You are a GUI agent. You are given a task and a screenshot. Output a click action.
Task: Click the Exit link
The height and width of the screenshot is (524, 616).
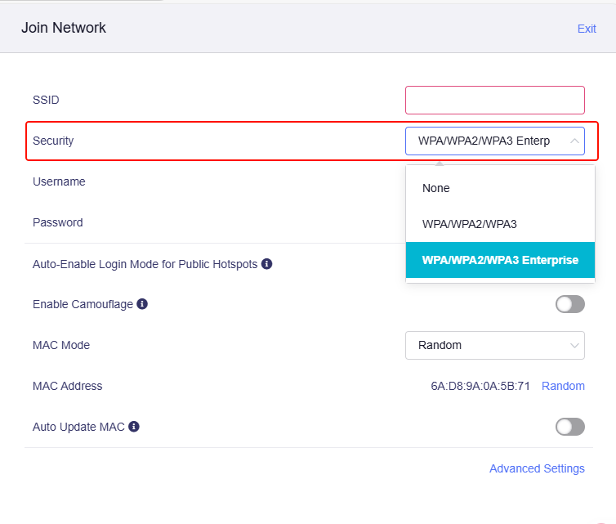tap(587, 29)
